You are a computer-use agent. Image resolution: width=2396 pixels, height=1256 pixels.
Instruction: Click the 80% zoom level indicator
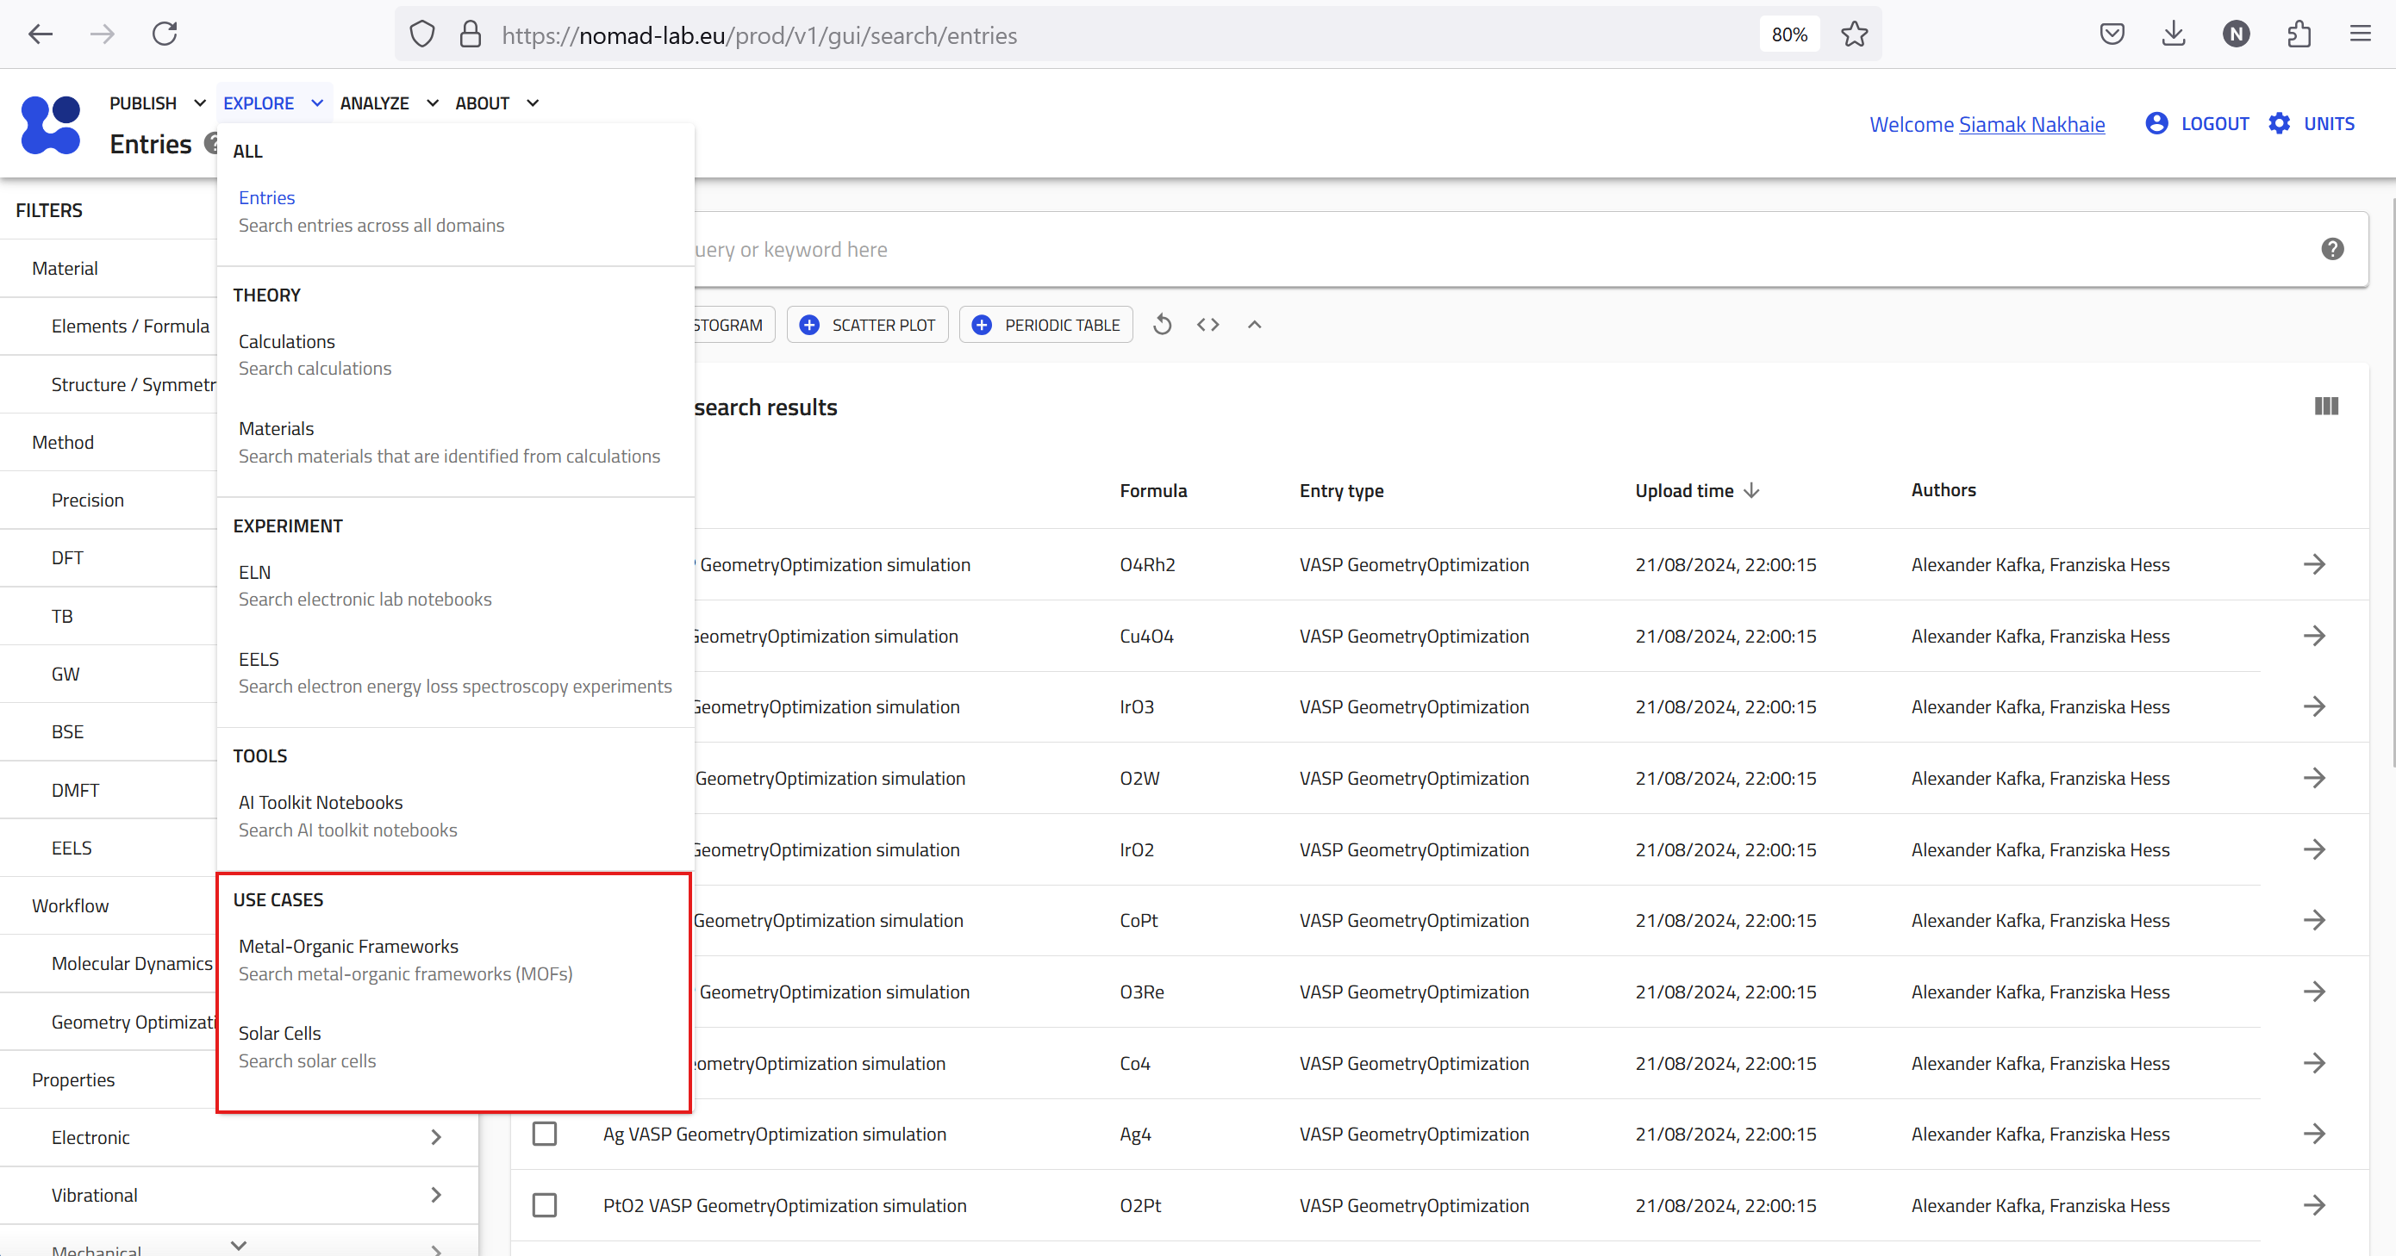pyautogui.click(x=1788, y=34)
